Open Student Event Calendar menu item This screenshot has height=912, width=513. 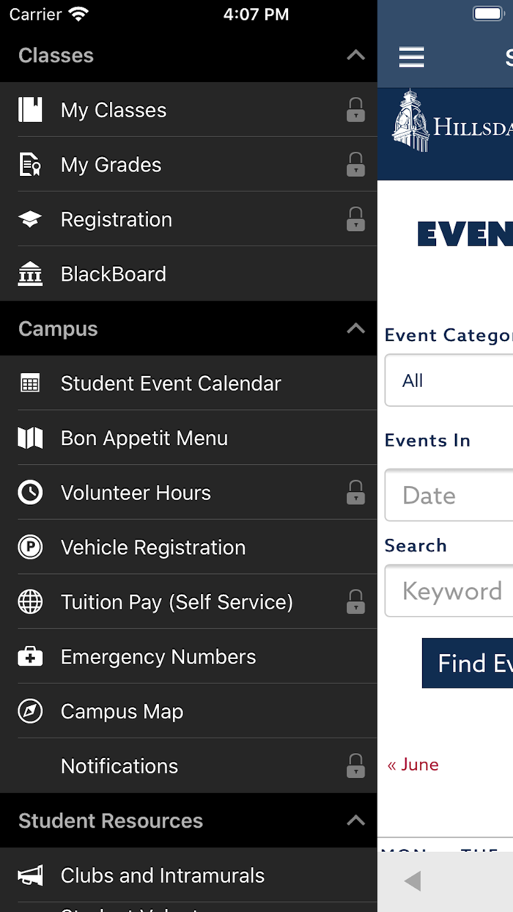coord(171,383)
